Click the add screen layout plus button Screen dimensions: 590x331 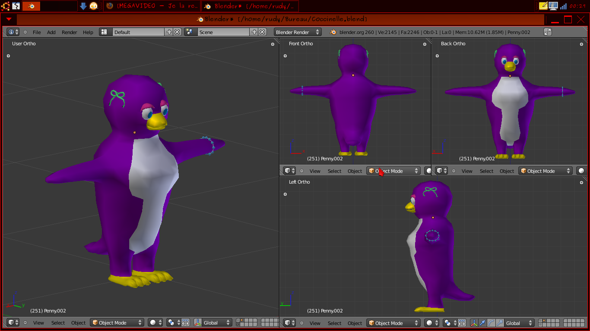click(169, 32)
